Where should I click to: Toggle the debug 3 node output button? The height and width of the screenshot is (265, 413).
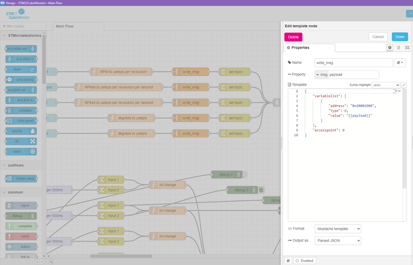click(262, 190)
